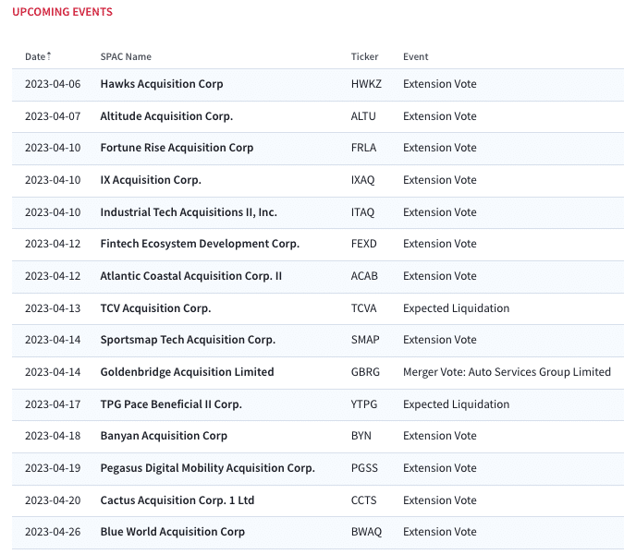
Task: Open Fortune Rise Acquisition Corp link
Action: (x=177, y=148)
